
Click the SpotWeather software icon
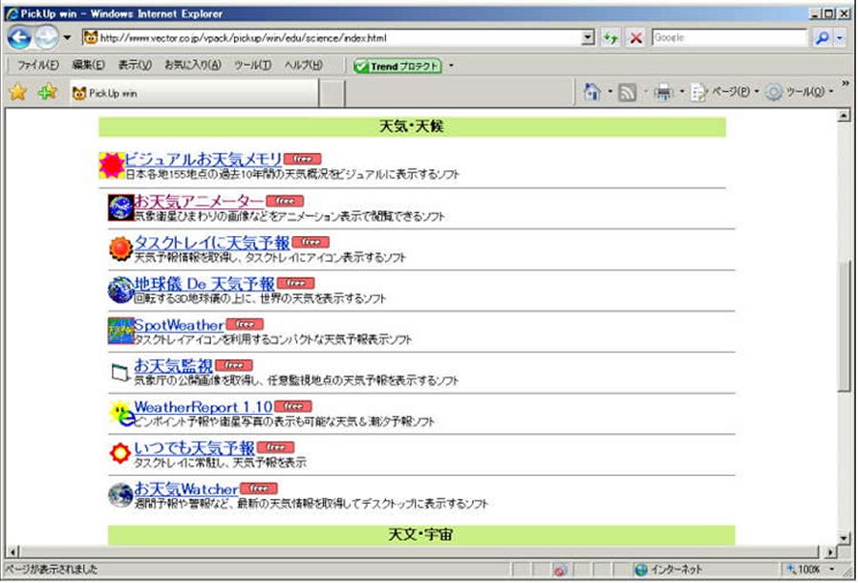tap(120, 331)
